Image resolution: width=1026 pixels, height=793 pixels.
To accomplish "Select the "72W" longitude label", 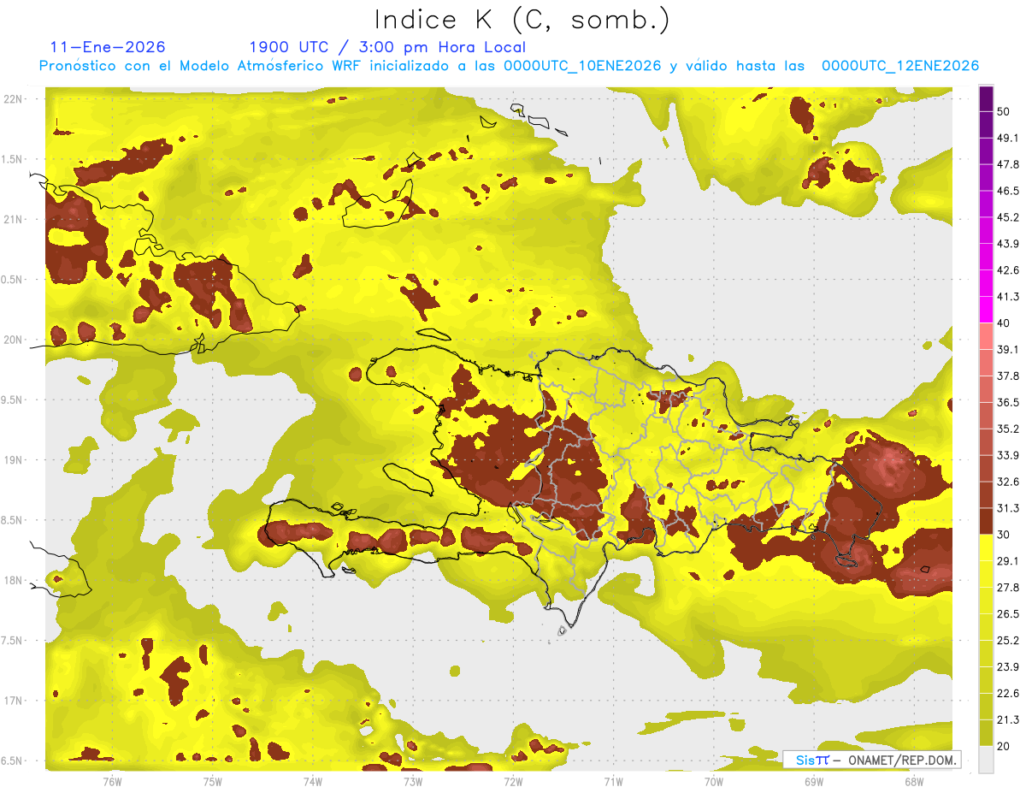I will 513,782.
